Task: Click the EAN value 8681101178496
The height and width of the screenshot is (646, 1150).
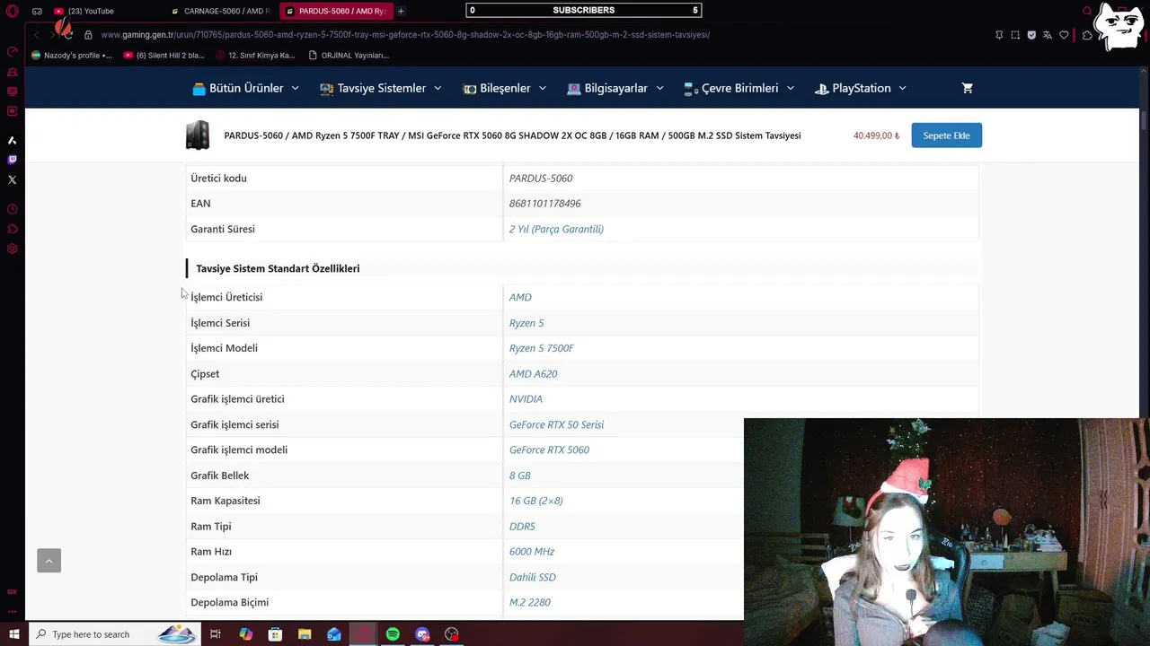Action: point(544,204)
